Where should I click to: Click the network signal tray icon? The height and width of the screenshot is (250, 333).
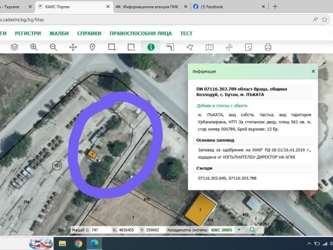[325, 244]
